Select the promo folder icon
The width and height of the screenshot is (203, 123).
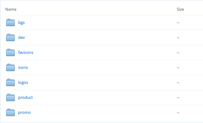pos(10,113)
